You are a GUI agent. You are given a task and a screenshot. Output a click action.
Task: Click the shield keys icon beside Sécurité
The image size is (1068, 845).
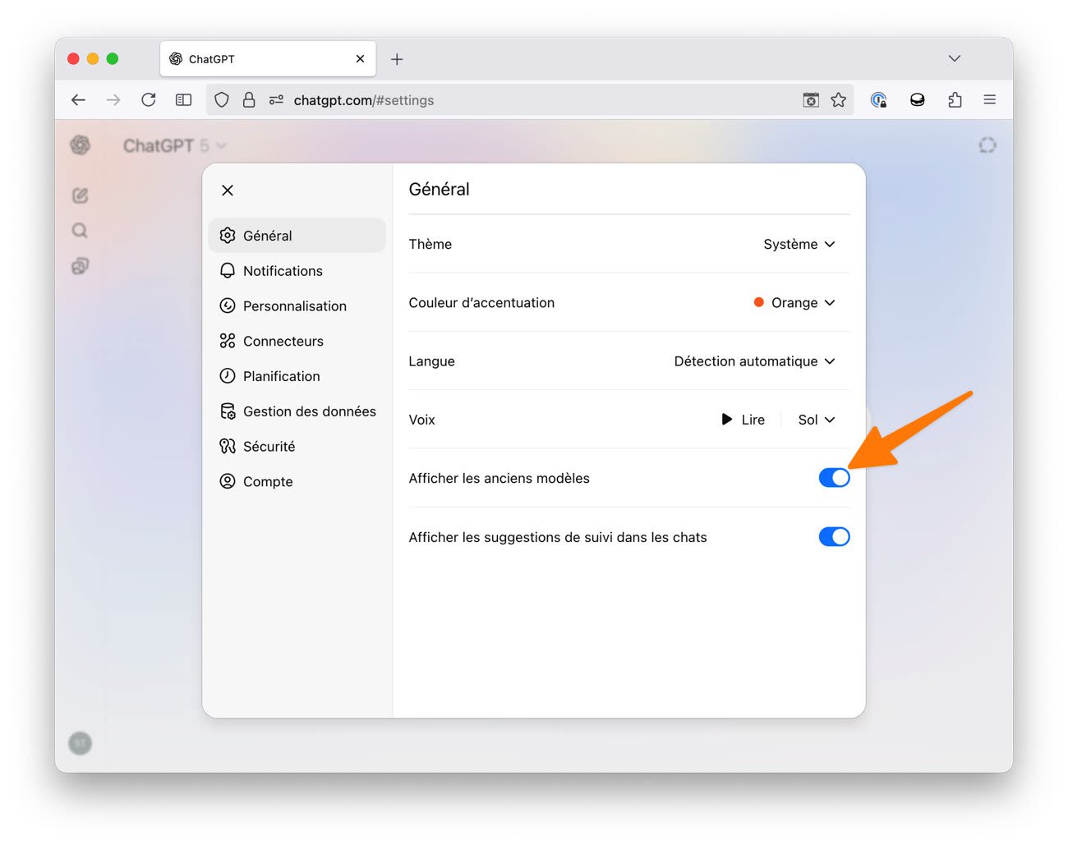tap(228, 447)
